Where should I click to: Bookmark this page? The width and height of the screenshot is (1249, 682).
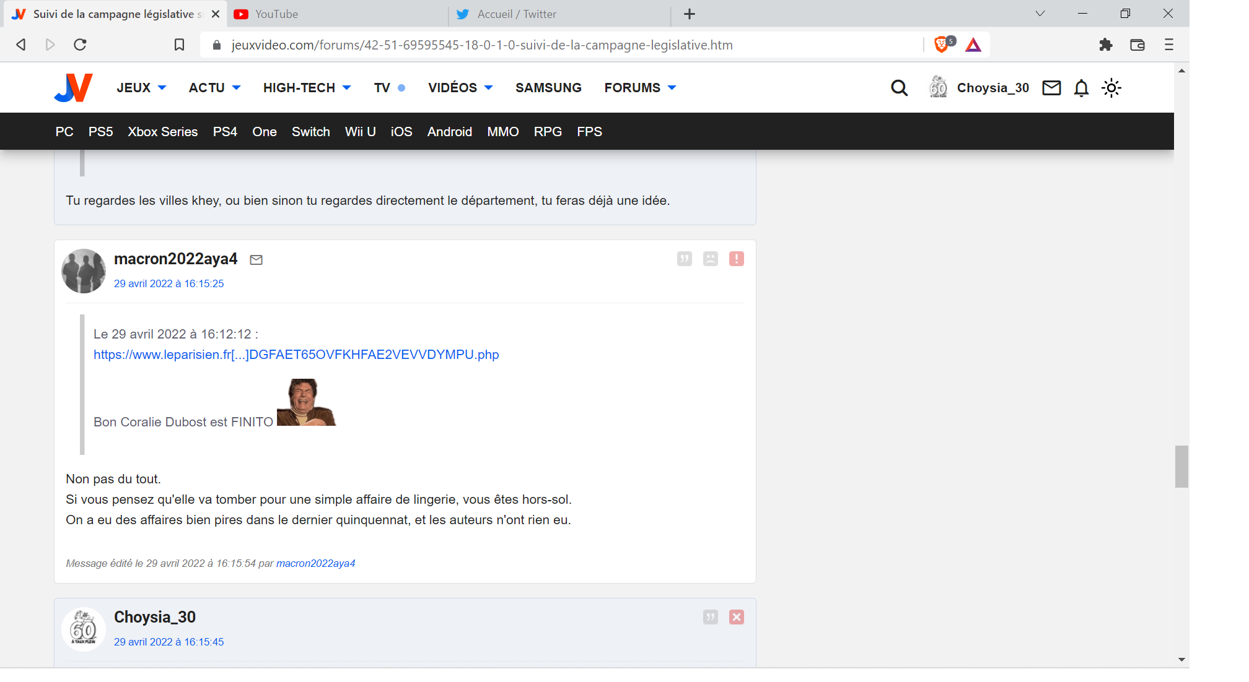point(179,45)
